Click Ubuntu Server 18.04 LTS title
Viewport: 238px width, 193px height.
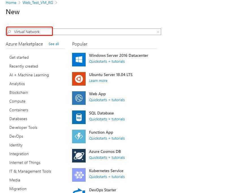pyautogui.click(x=111, y=75)
